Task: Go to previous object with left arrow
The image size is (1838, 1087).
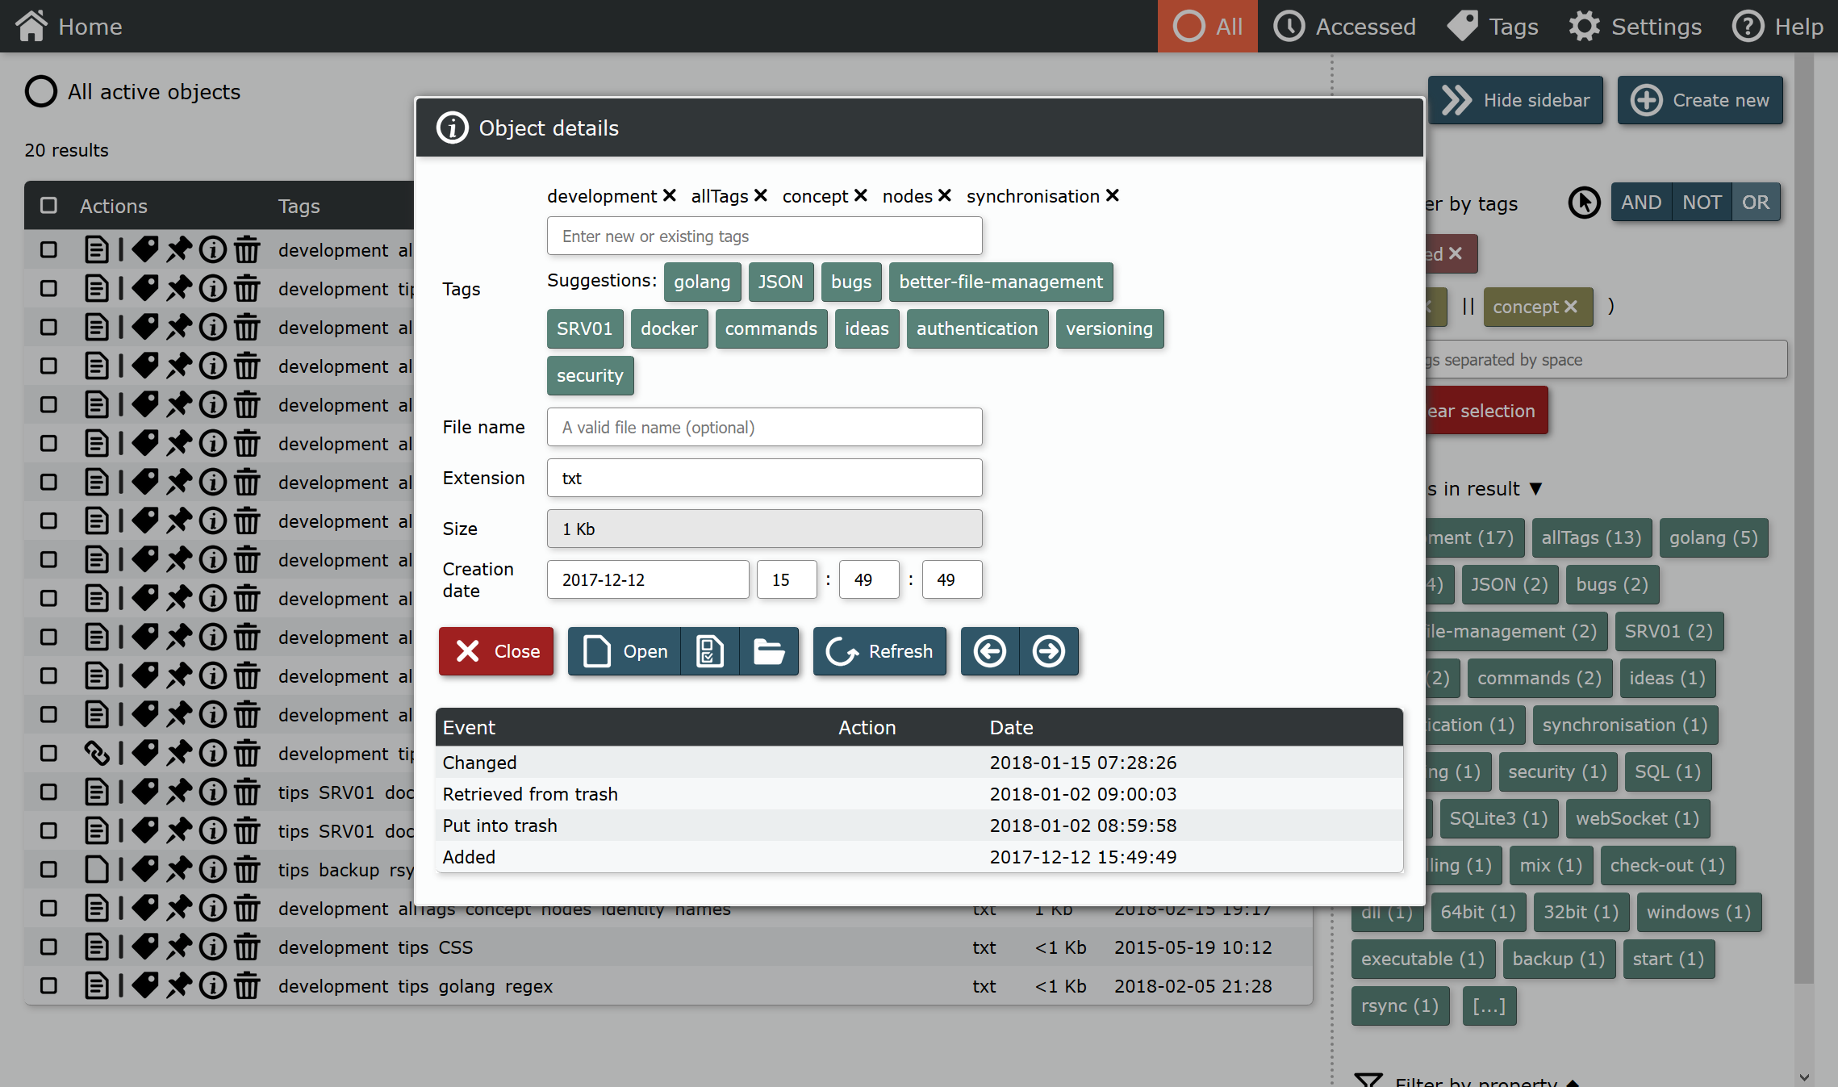Action: point(990,651)
